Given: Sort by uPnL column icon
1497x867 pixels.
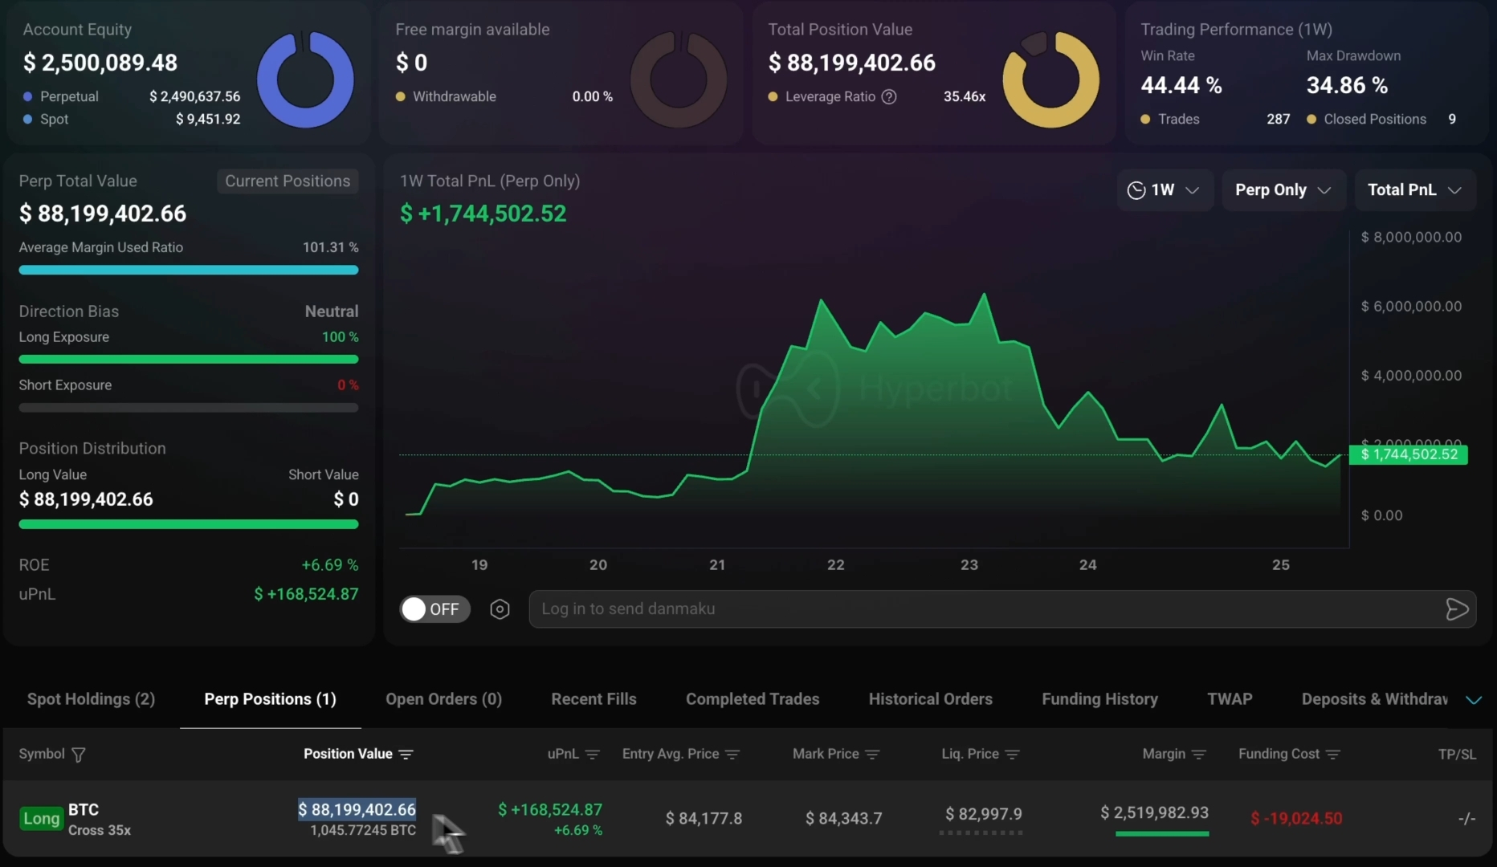Looking at the screenshot, I should click(x=593, y=755).
